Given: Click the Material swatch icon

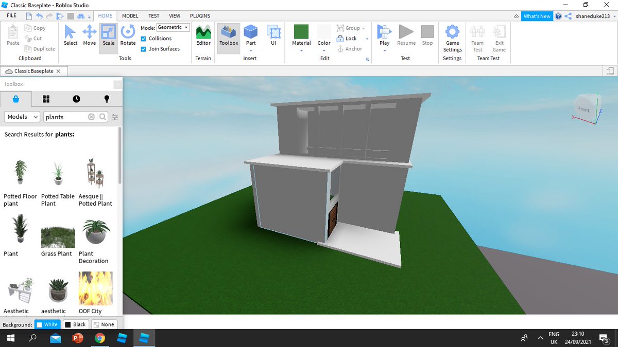Looking at the screenshot, I should 301,31.
